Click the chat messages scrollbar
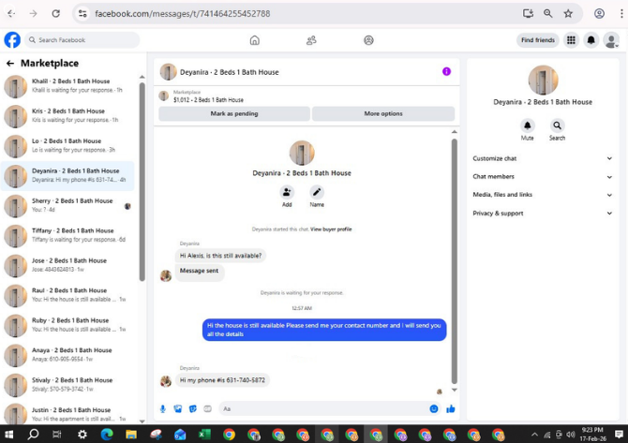The image size is (628, 443). (x=455, y=261)
